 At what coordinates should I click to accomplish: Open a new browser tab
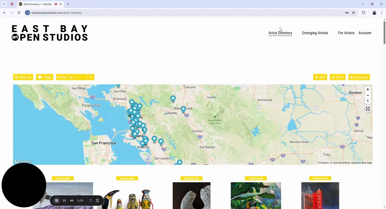click(x=68, y=4)
